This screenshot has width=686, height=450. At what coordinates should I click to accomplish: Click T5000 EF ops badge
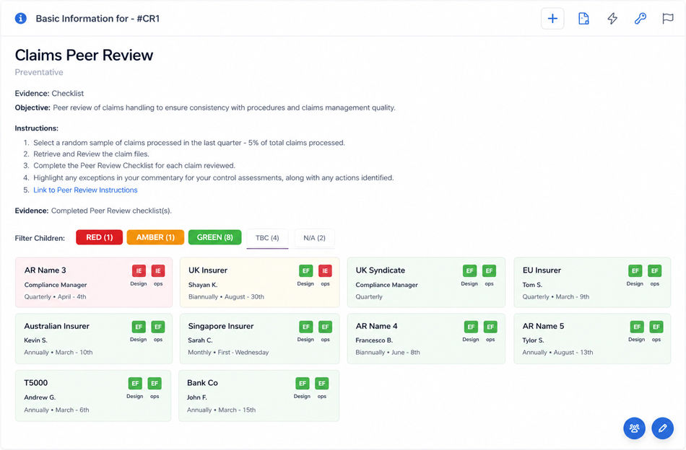pyautogui.click(x=155, y=384)
